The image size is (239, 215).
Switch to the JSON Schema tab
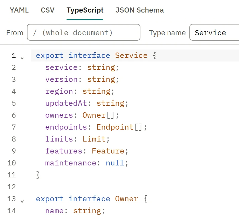click(140, 10)
